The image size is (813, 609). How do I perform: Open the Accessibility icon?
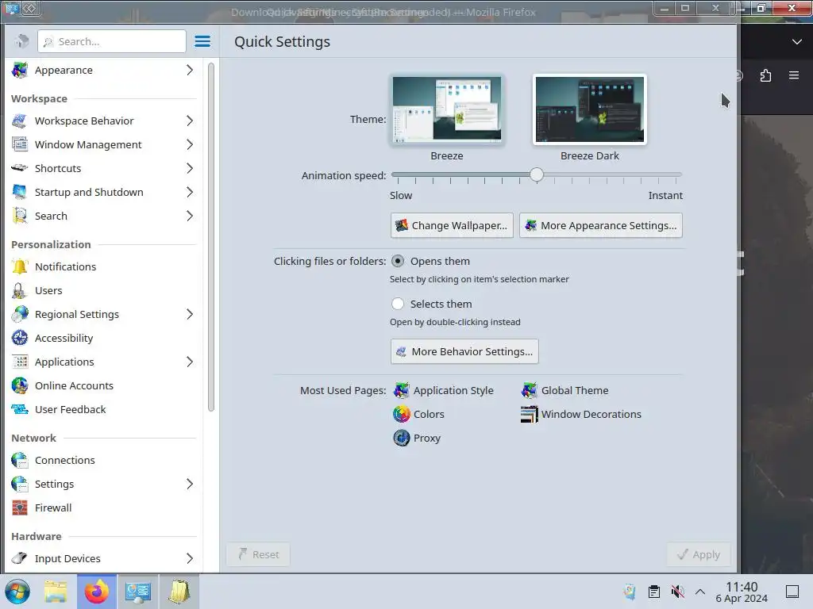tap(20, 338)
